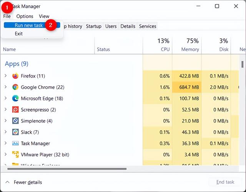Click the 684.7 MB memory cell

tap(187, 87)
